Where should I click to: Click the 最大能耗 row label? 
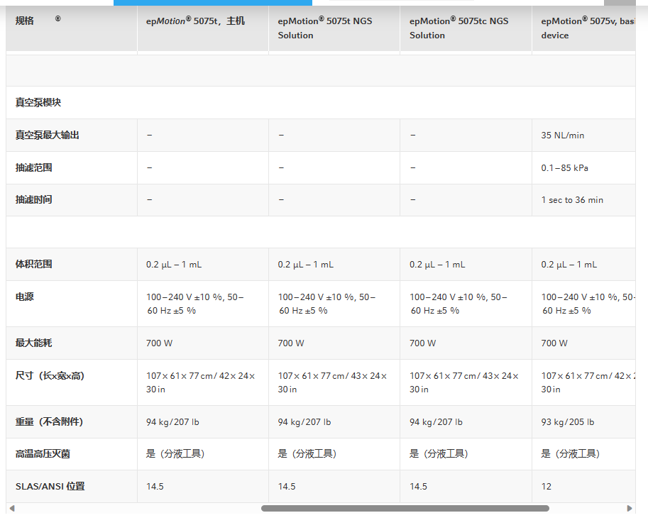click(x=33, y=343)
